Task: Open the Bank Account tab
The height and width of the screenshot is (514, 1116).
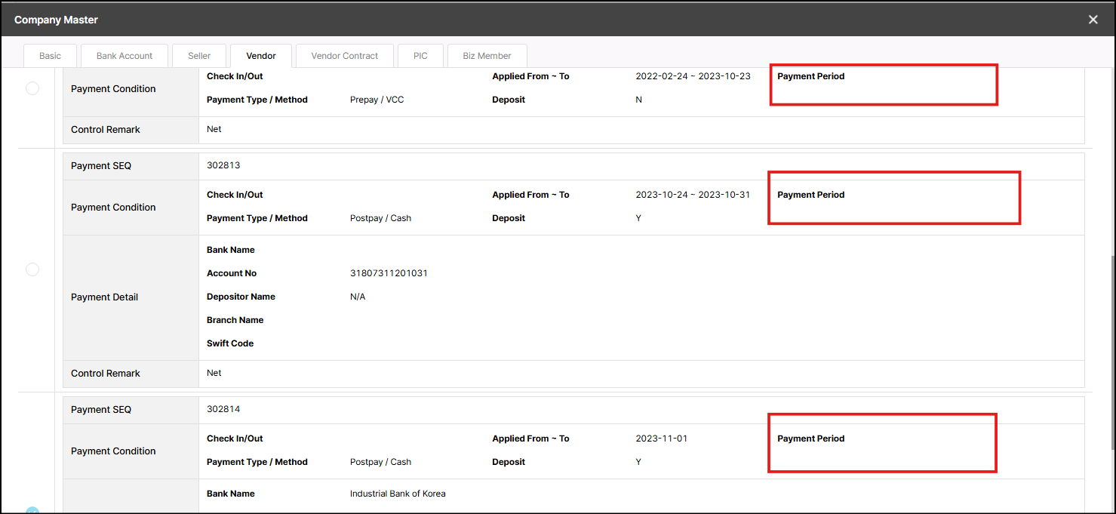Action: 125,56
